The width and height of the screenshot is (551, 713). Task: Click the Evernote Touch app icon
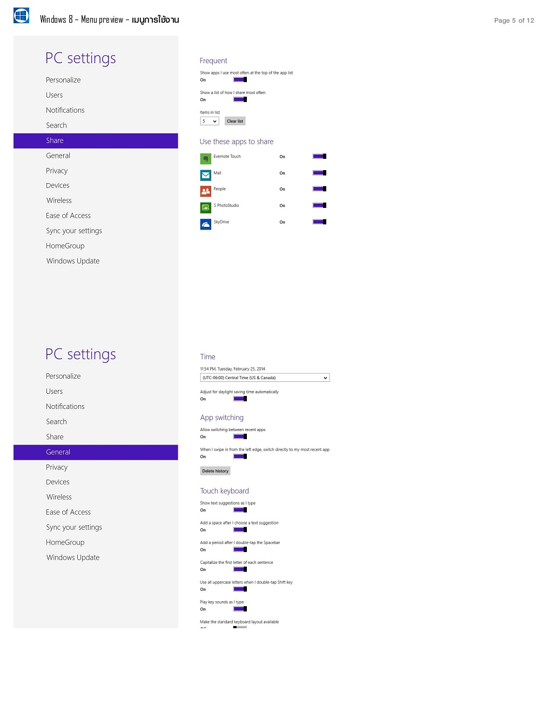(205, 159)
